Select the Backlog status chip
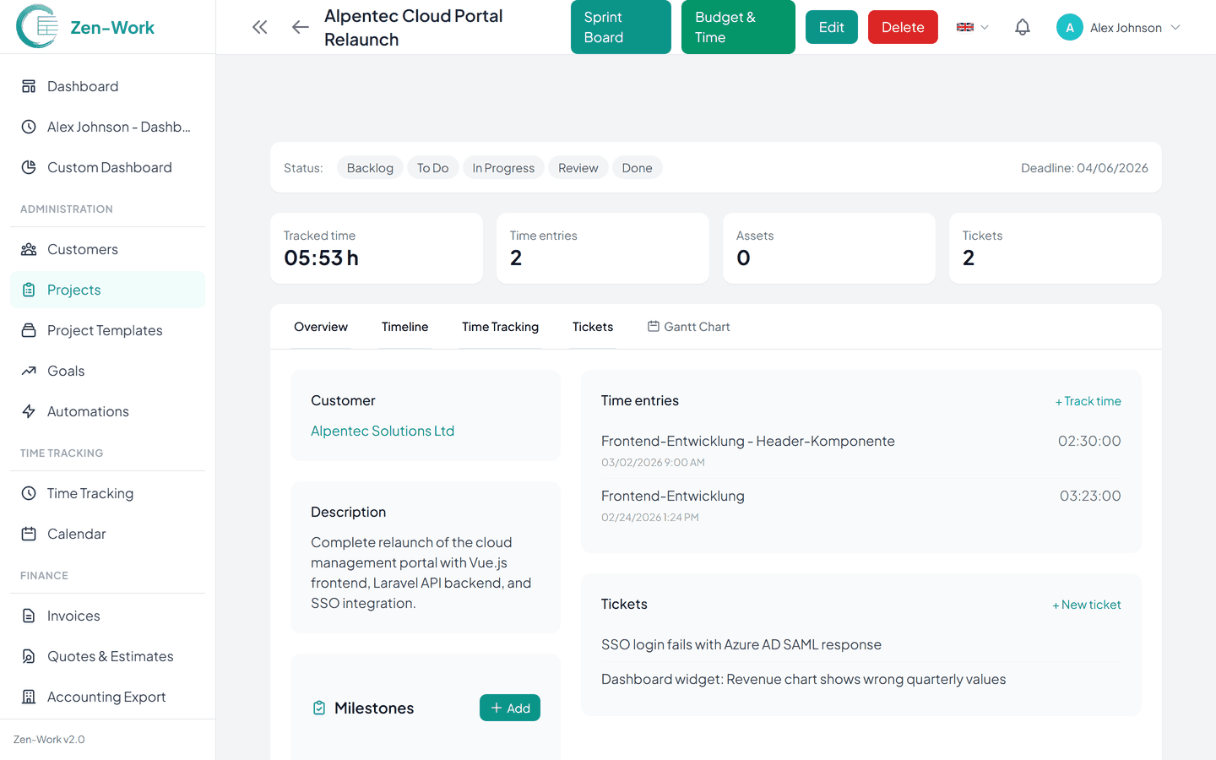 pyautogui.click(x=370, y=168)
